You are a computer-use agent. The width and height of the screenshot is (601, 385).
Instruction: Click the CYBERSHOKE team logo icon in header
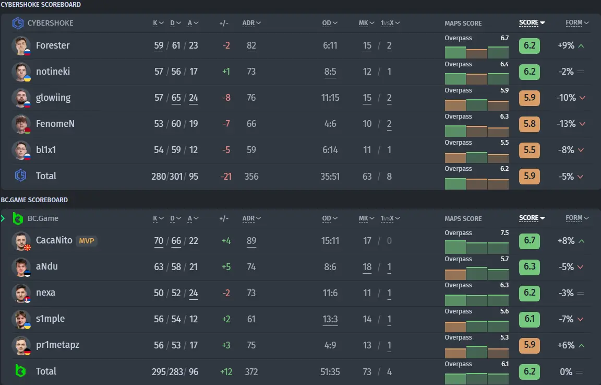18,23
